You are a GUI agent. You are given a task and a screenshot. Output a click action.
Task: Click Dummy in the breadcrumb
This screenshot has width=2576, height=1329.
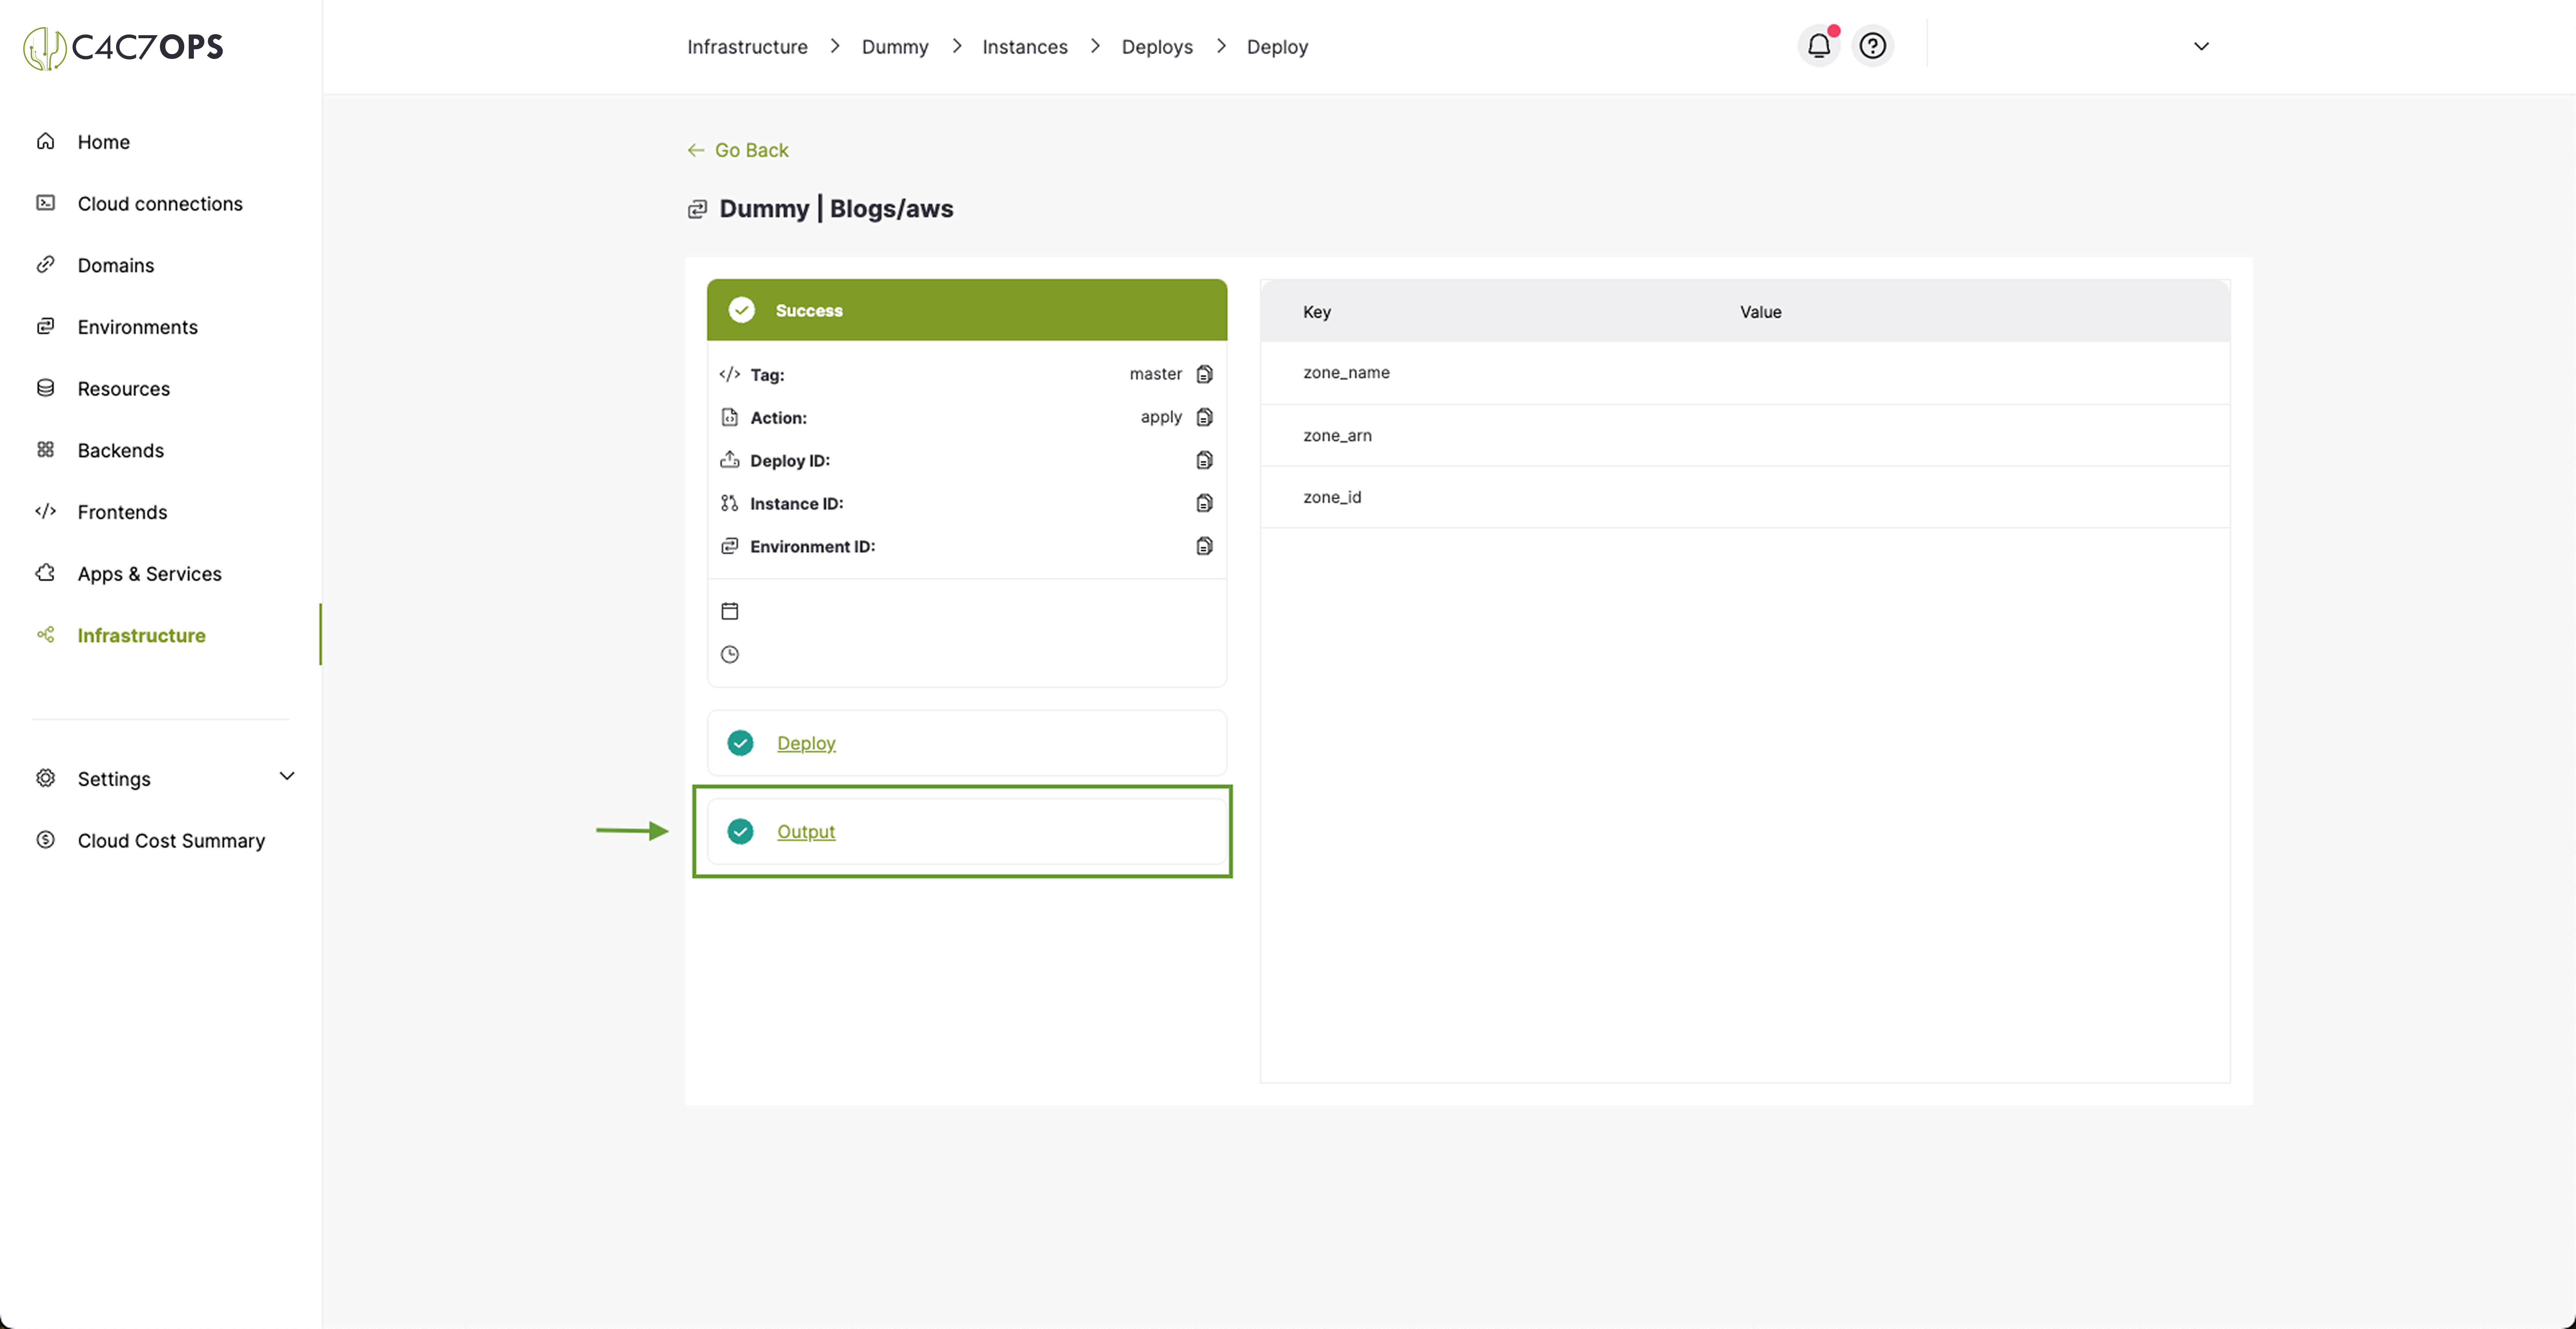point(895,47)
